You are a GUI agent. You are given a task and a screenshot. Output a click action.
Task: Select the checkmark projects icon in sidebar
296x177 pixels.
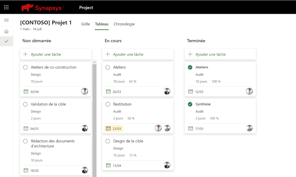point(6,41)
